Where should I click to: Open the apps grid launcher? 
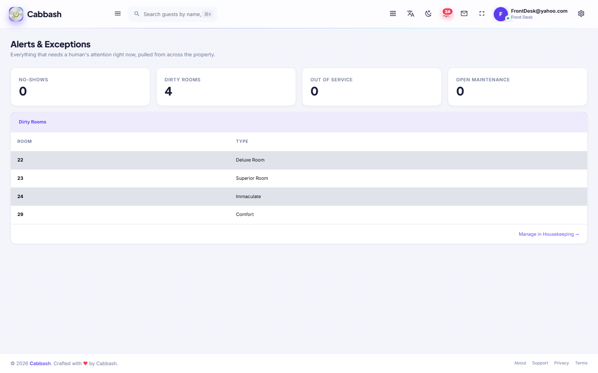pyautogui.click(x=393, y=13)
